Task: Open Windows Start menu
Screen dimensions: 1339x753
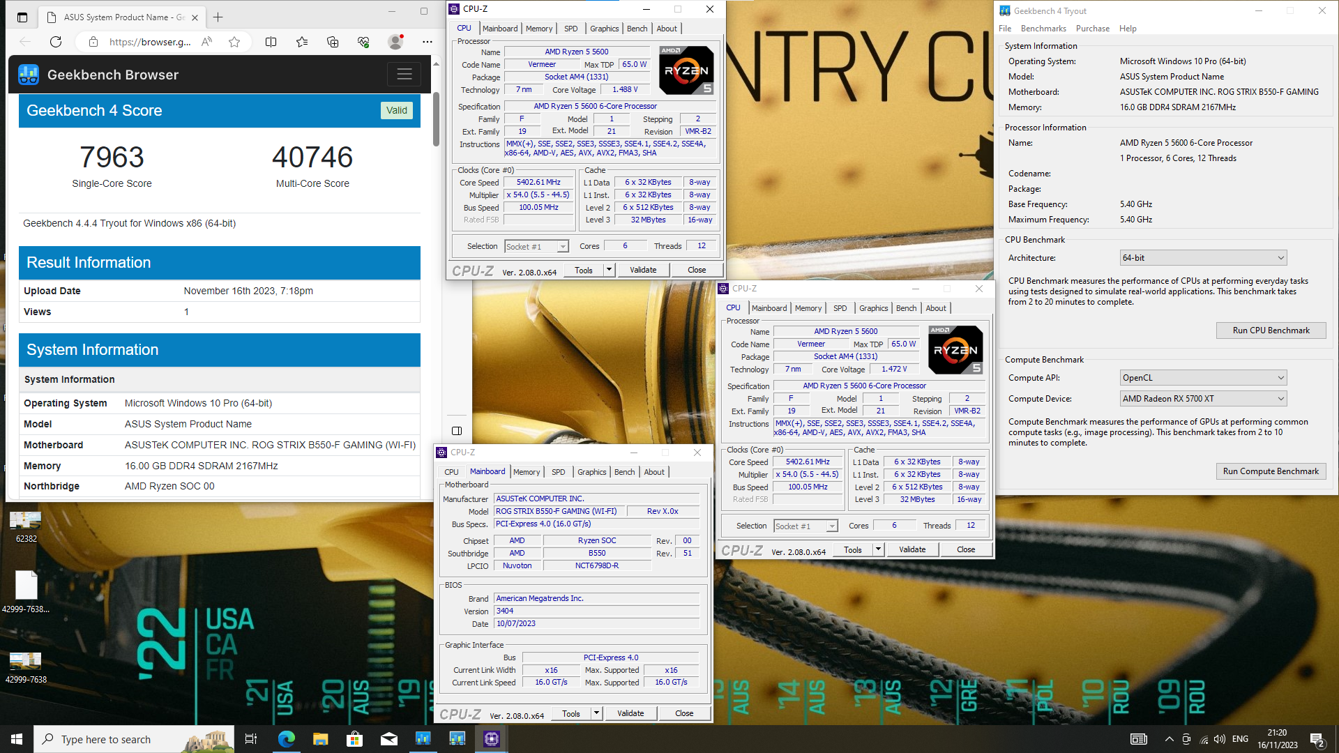Action: (x=17, y=739)
